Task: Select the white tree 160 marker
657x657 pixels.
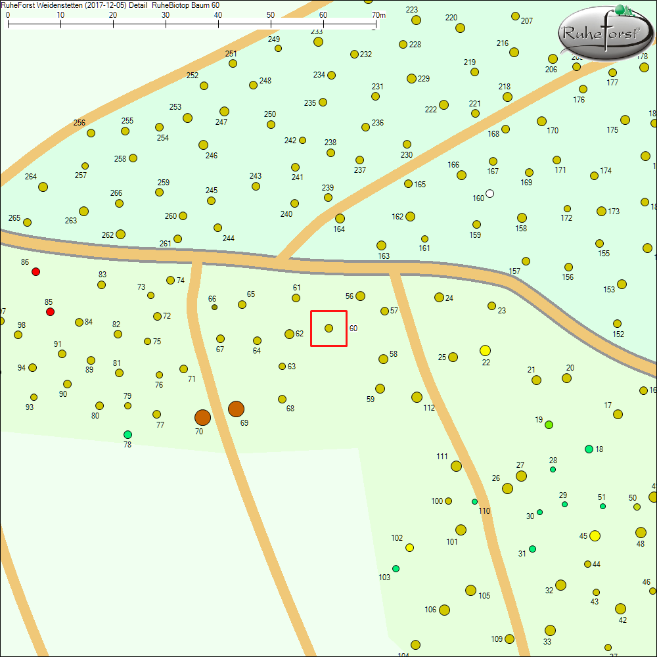Action: tap(489, 193)
